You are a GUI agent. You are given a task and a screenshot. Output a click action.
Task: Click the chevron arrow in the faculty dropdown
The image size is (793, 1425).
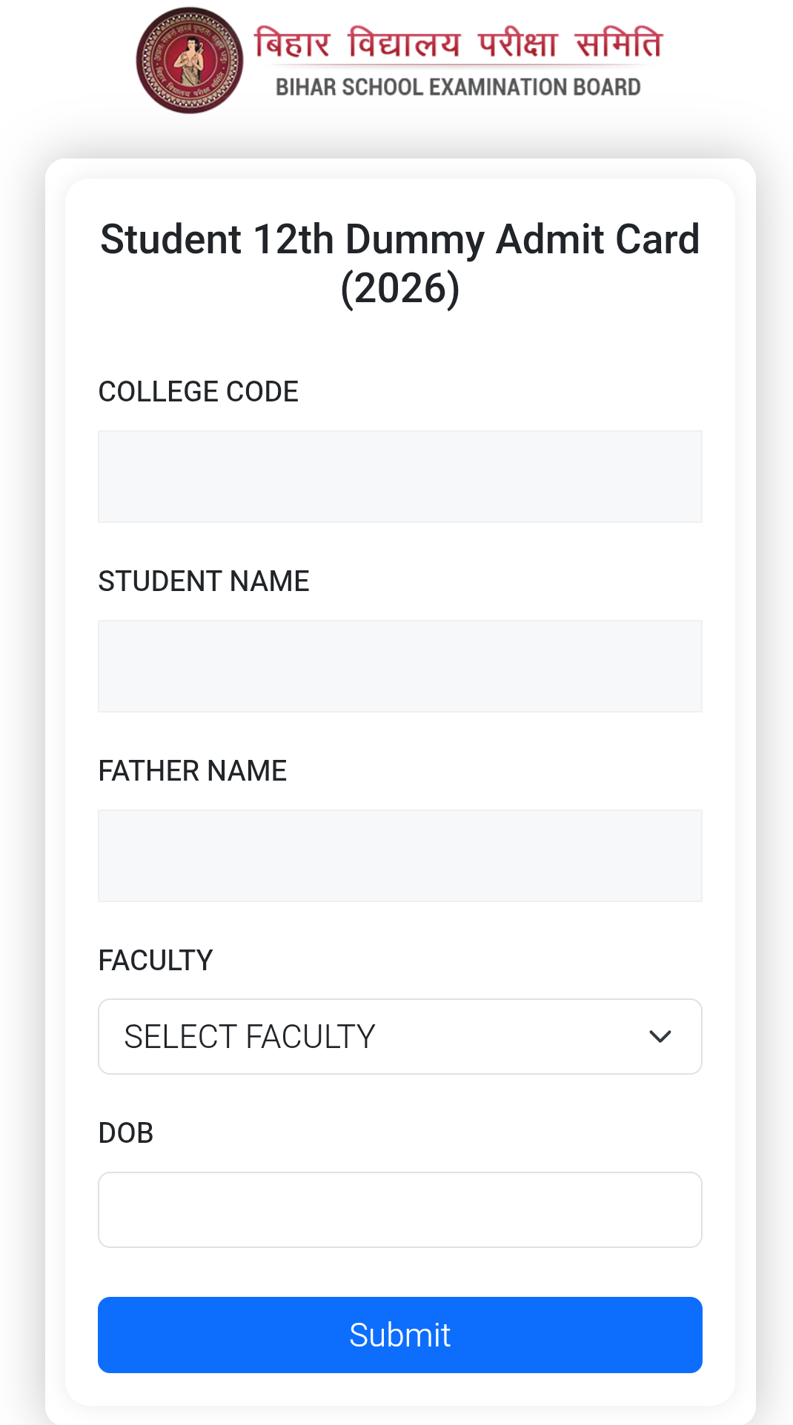tap(660, 1037)
